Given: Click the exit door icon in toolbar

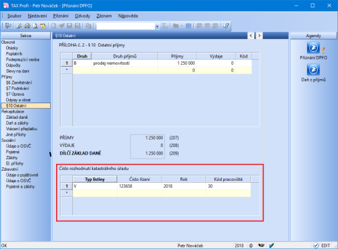Looking at the screenshot, I should [x=8, y=26].
